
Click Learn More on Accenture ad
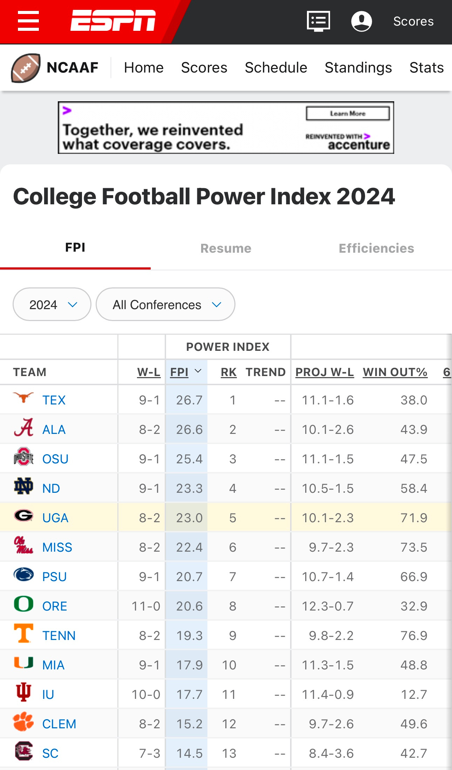(348, 114)
